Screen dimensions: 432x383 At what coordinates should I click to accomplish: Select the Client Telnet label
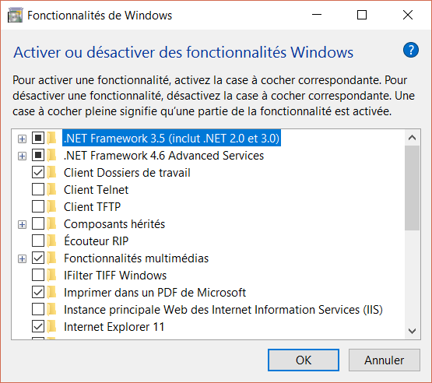click(x=97, y=190)
